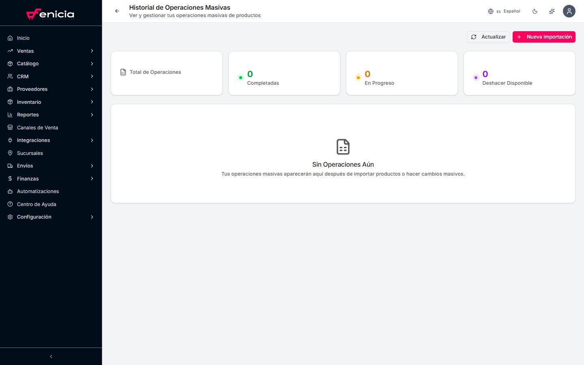Click the empty state document icon
Image resolution: width=584 pixels, height=365 pixels.
pos(343,147)
